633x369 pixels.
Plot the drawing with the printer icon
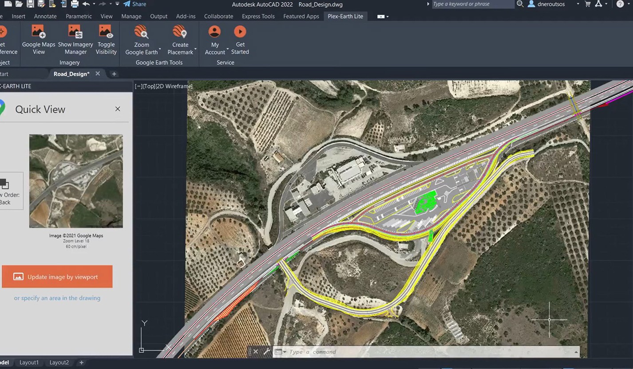point(75,4)
